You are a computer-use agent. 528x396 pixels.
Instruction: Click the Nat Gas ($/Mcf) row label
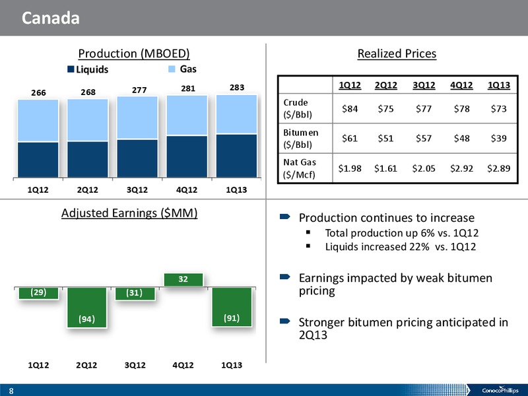[x=300, y=168]
